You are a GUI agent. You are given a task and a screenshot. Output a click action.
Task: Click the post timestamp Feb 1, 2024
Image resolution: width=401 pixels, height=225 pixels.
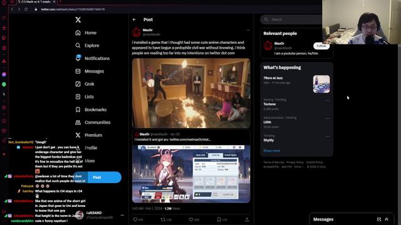[154, 208]
